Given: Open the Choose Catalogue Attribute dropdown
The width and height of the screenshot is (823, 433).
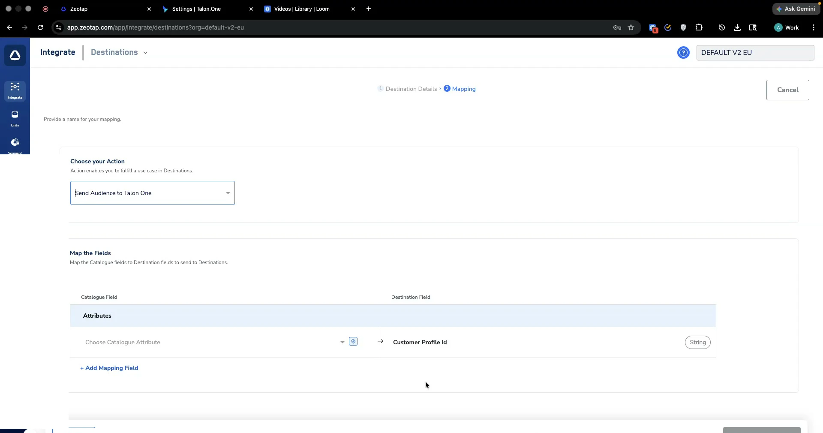Looking at the screenshot, I should [214, 342].
